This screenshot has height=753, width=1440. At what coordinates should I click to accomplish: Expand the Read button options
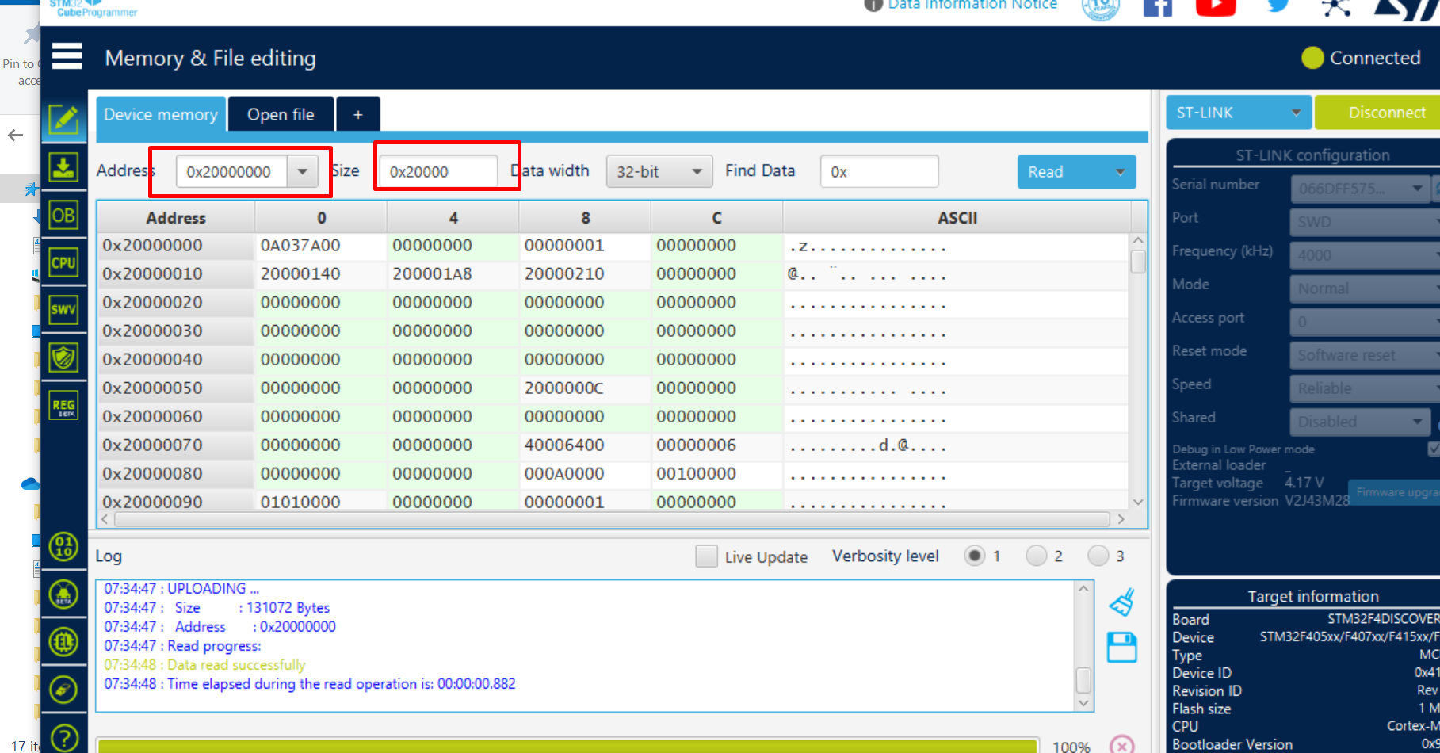pos(1119,172)
